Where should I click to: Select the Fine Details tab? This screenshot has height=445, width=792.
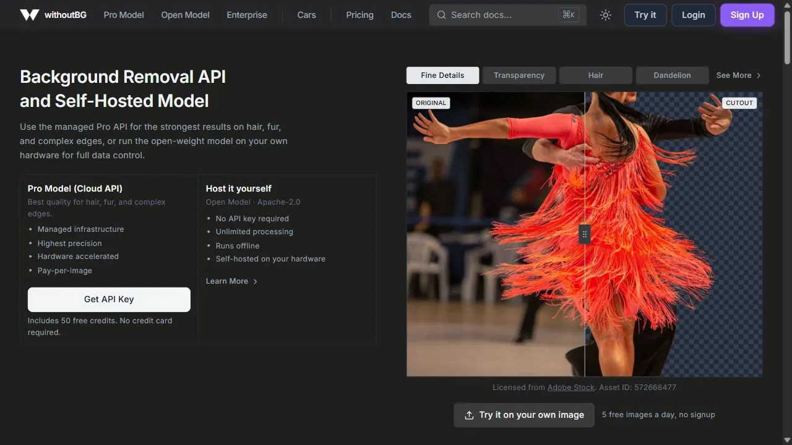[442, 75]
